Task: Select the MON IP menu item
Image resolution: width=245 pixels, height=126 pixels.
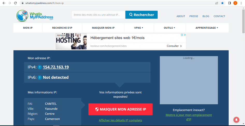Action: pos(28,28)
